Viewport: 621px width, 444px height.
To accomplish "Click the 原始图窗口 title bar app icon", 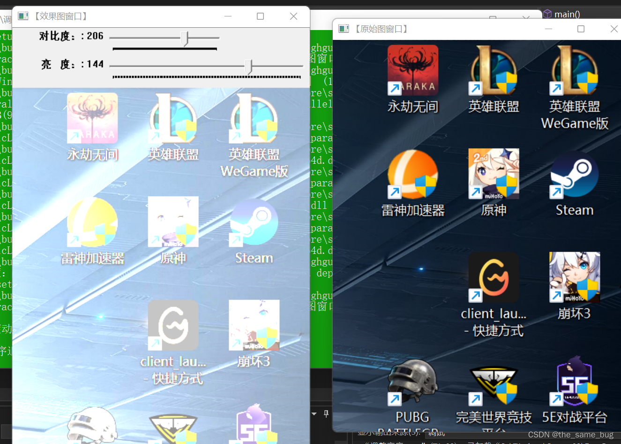I will pyautogui.click(x=344, y=29).
